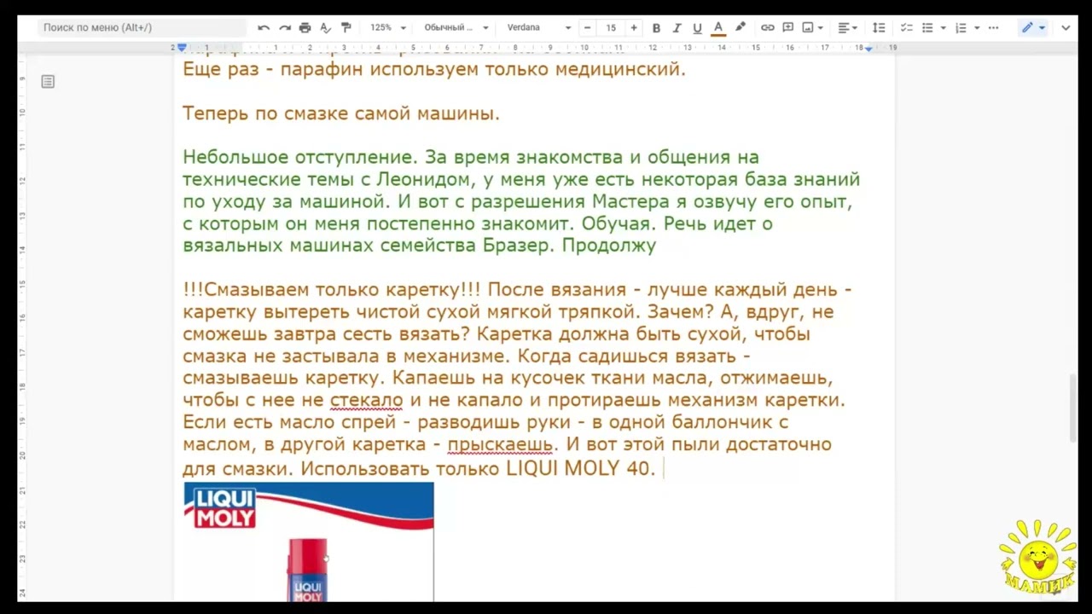Screen dimensions: 1092x614
Task: Toggle italic formatting
Action: [677, 27]
